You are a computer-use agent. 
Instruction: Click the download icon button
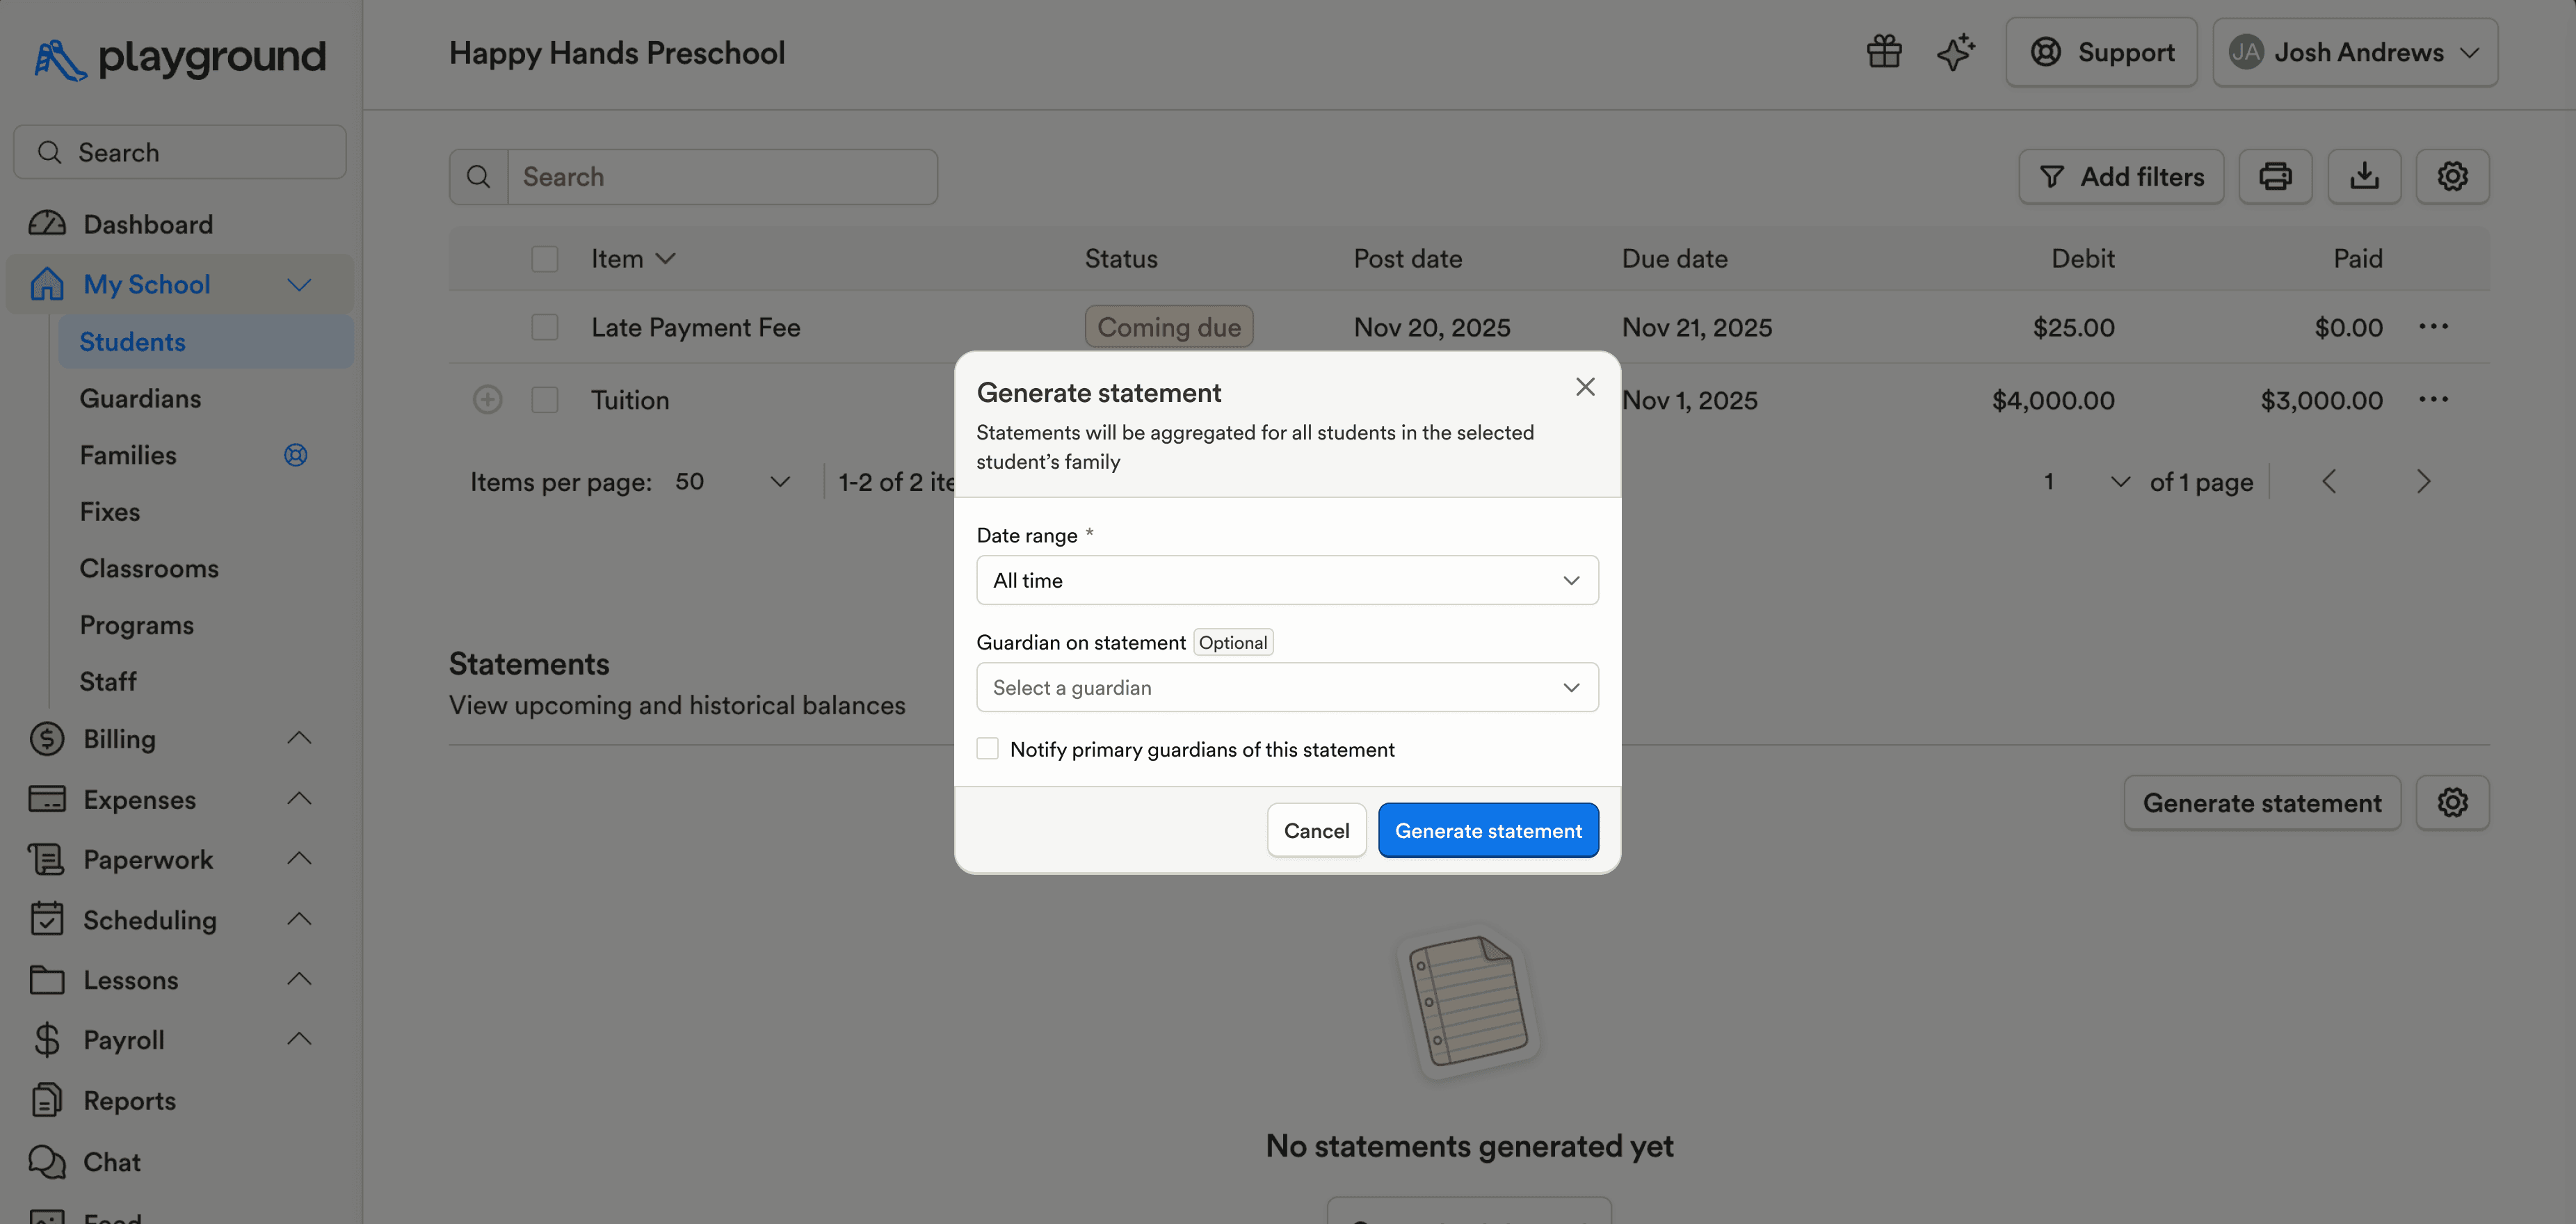2364,177
